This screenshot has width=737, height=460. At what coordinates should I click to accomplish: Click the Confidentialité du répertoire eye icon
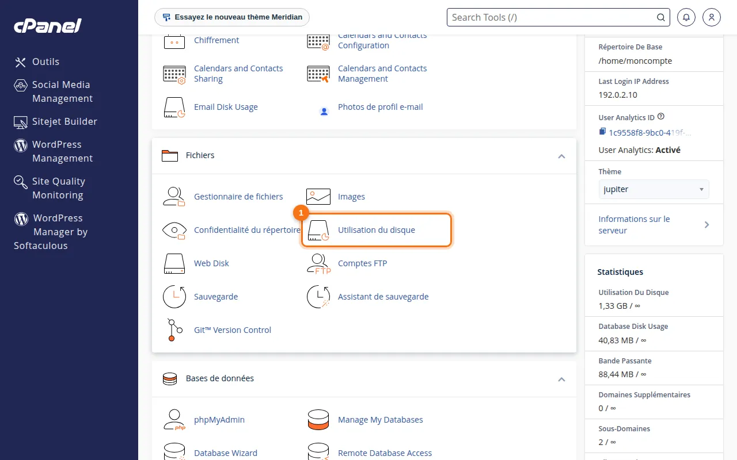(174, 230)
